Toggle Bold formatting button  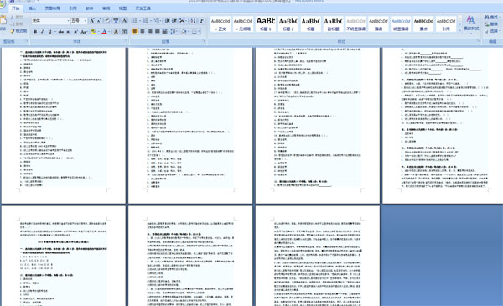(35, 31)
